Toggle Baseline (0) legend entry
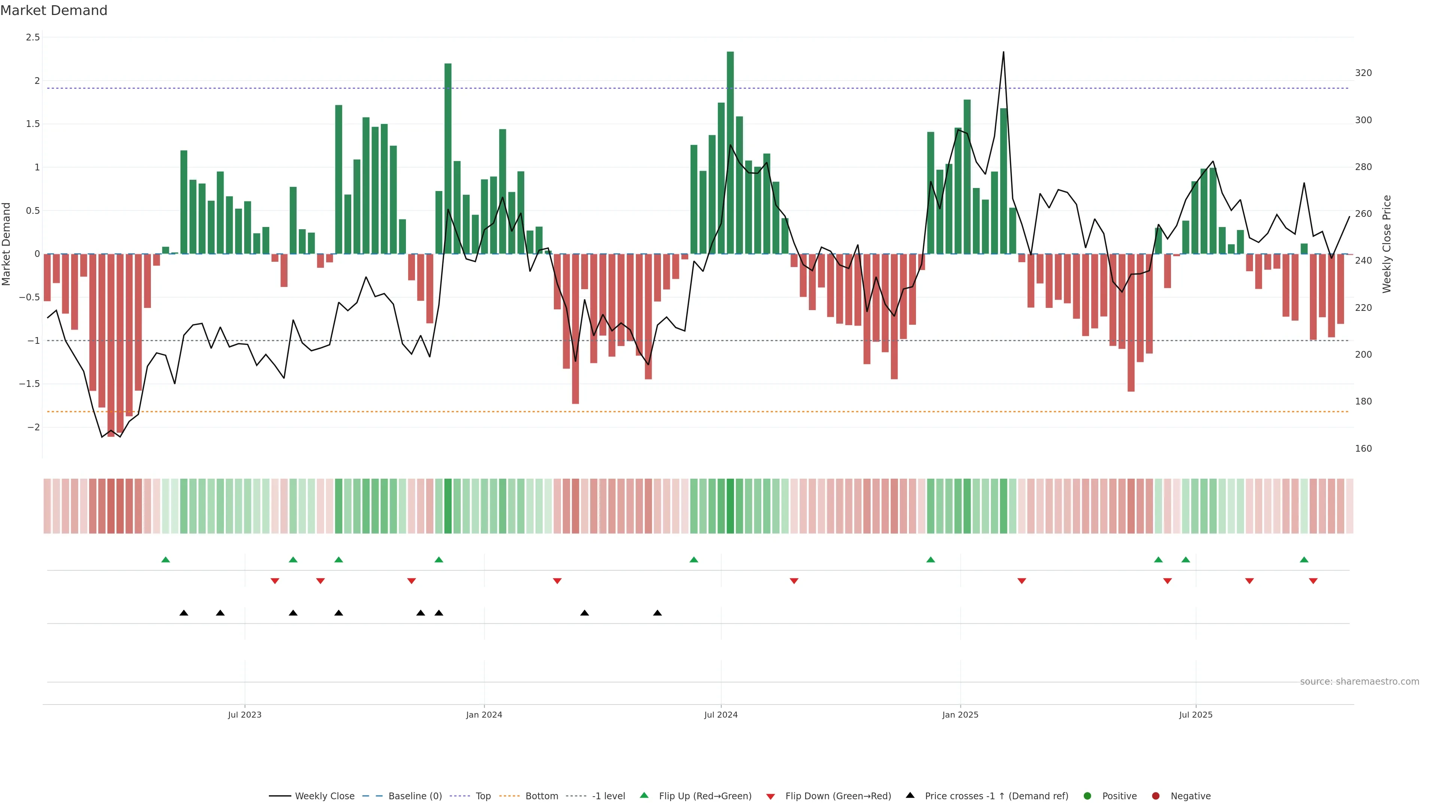The width and height of the screenshot is (1438, 809). click(415, 796)
